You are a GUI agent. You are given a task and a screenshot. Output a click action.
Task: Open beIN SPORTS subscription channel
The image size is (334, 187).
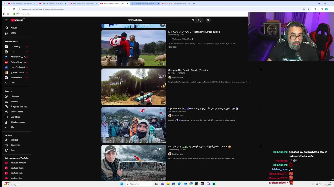click(x=16, y=77)
